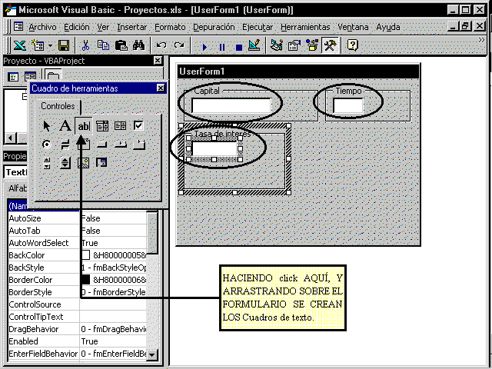Save the project with floppy icon
The height and width of the screenshot is (369, 492).
(x=64, y=46)
